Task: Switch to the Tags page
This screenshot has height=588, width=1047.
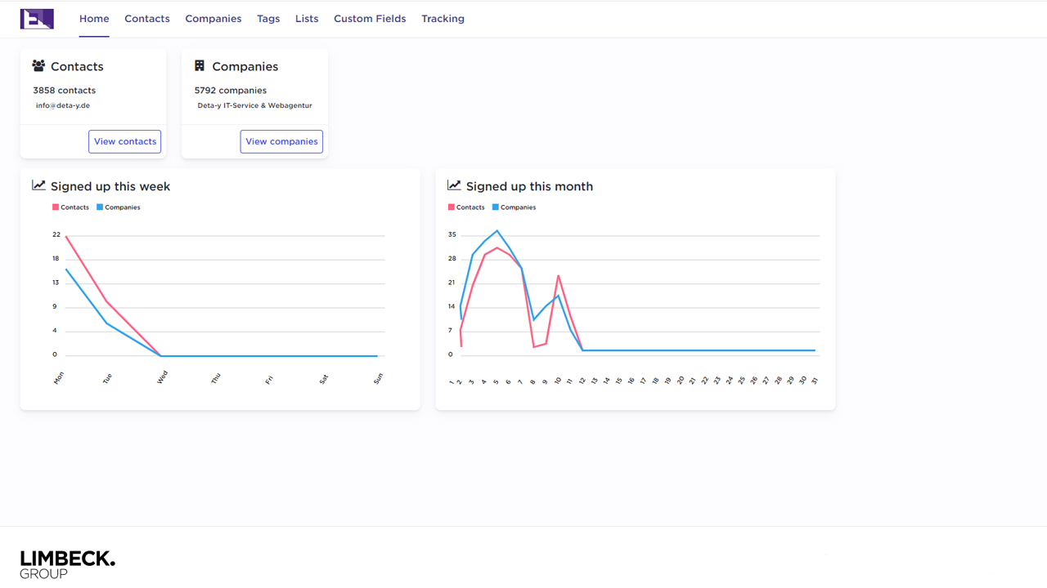Action: coord(268,19)
